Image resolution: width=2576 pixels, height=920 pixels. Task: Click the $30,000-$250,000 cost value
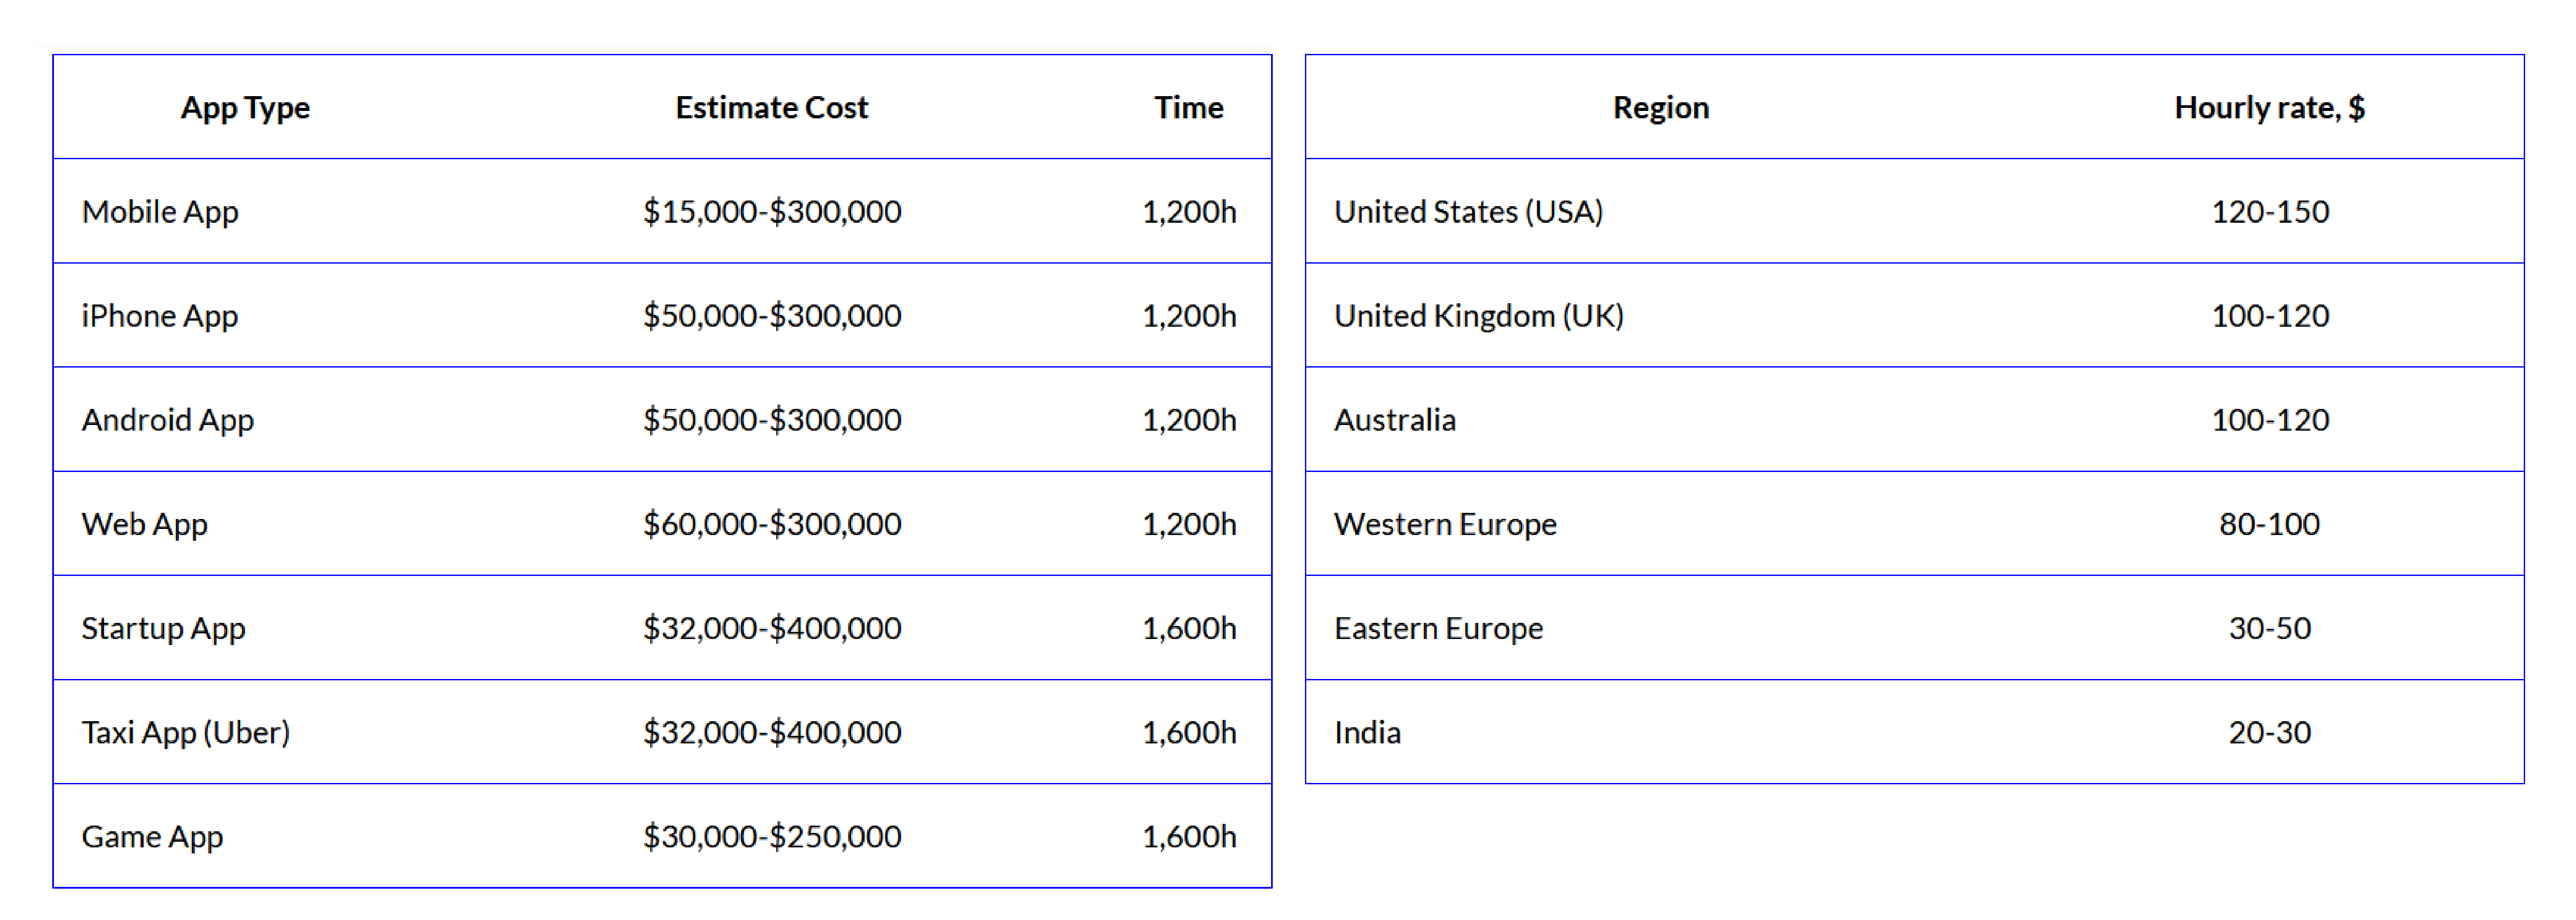772,836
